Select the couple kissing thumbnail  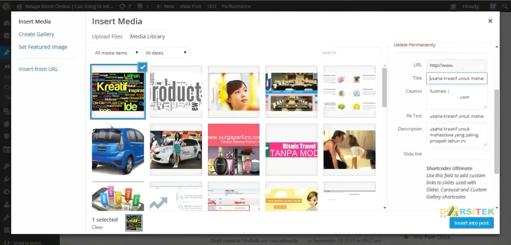click(349, 150)
